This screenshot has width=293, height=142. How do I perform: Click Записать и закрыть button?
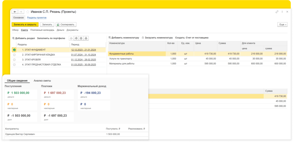pos(25,25)
